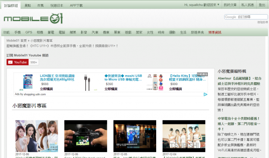The height and width of the screenshot is (158, 269).
Task: Open the Sony camera video thumbnail
Action: (x=86, y=136)
